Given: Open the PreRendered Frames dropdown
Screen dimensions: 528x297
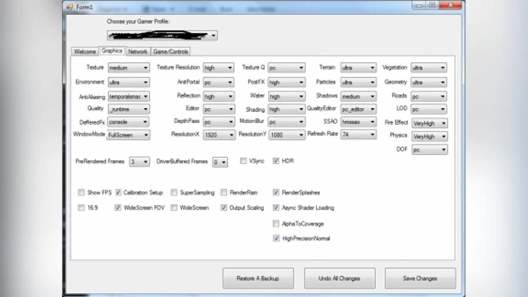Looking at the screenshot, I should [139, 162].
